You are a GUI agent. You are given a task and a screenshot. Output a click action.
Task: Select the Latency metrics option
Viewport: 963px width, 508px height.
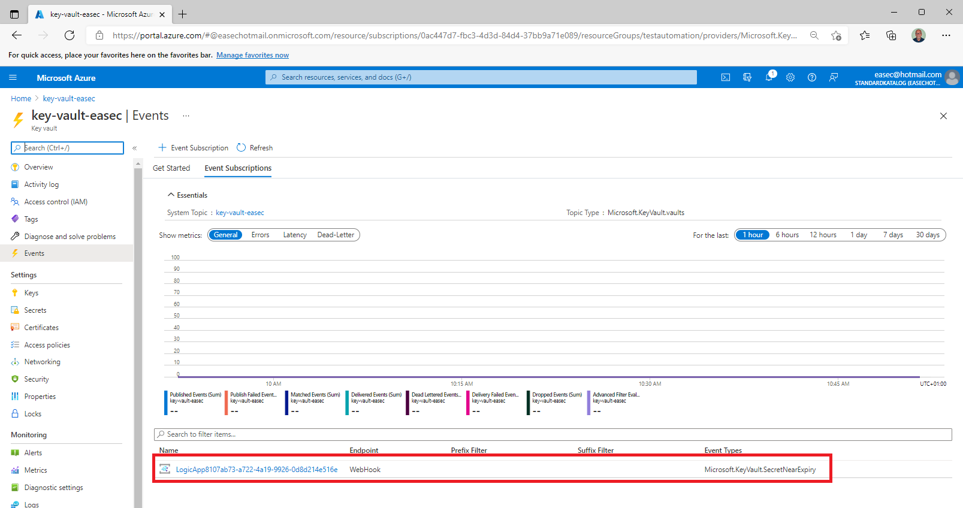pyautogui.click(x=295, y=235)
